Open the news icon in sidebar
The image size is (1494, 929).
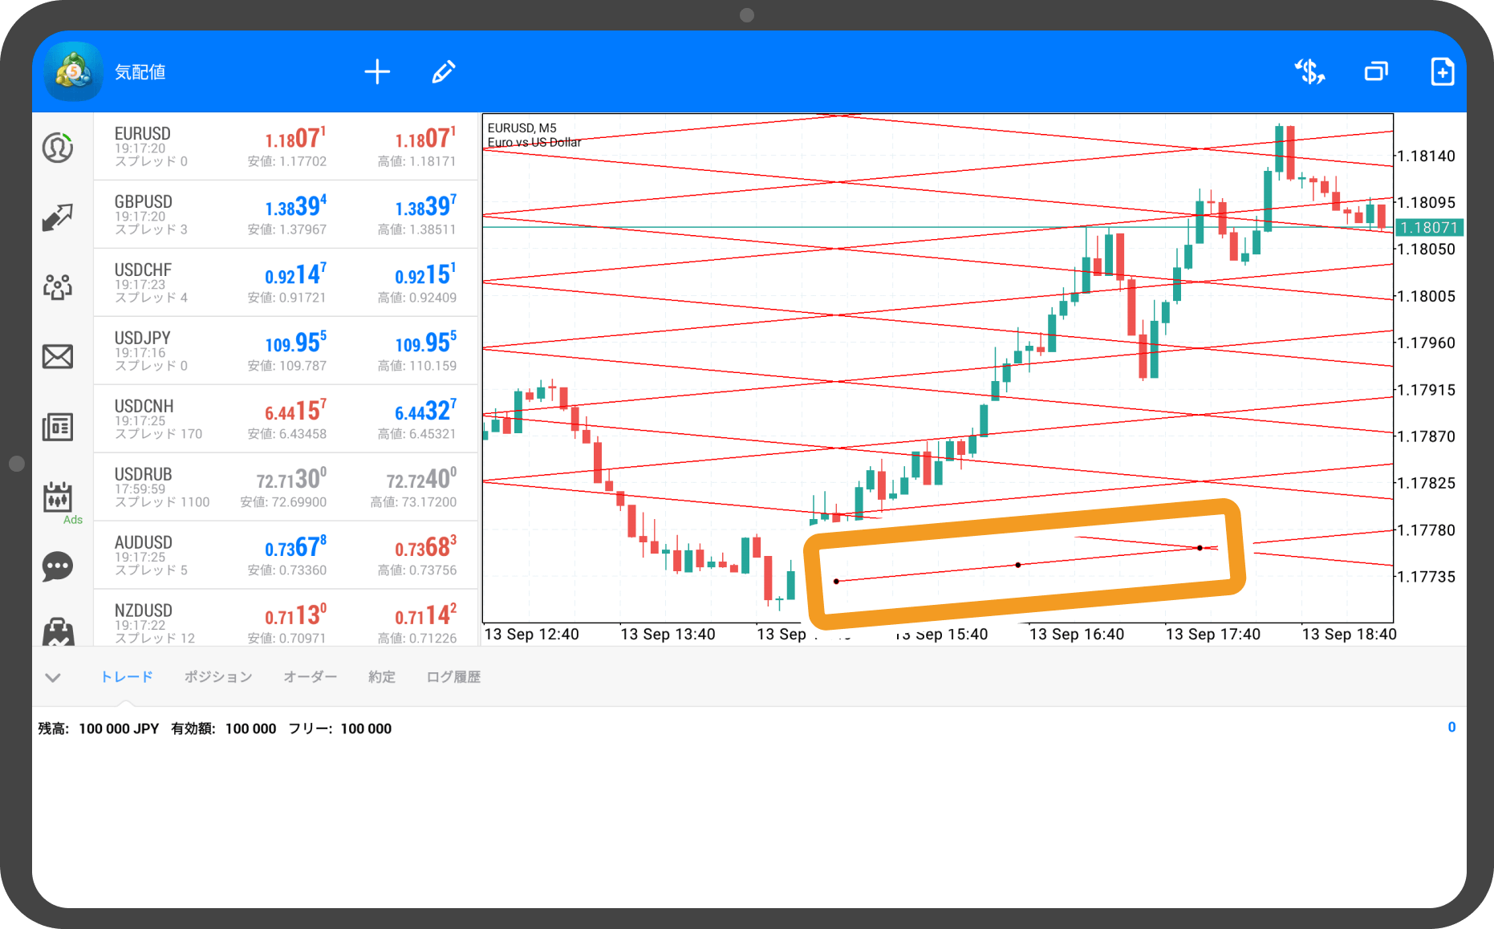click(58, 426)
